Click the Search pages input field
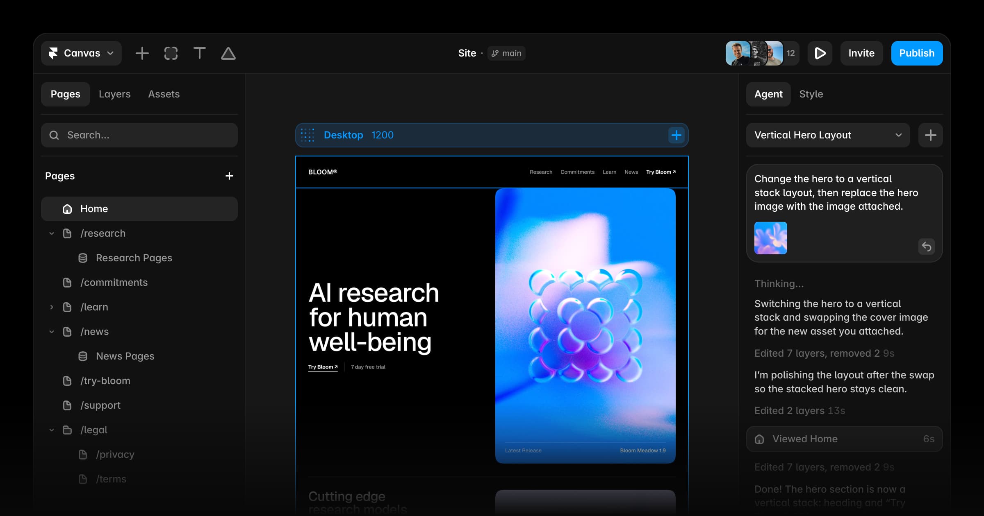This screenshot has height=516, width=984. click(x=139, y=135)
